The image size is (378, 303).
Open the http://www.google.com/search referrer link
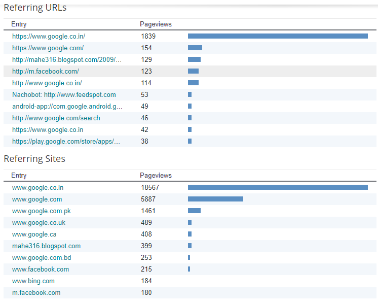56,118
